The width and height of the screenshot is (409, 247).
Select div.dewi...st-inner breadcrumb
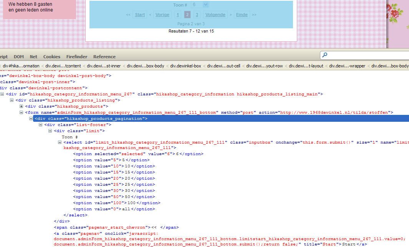pyautogui.click(x=104, y=66)
